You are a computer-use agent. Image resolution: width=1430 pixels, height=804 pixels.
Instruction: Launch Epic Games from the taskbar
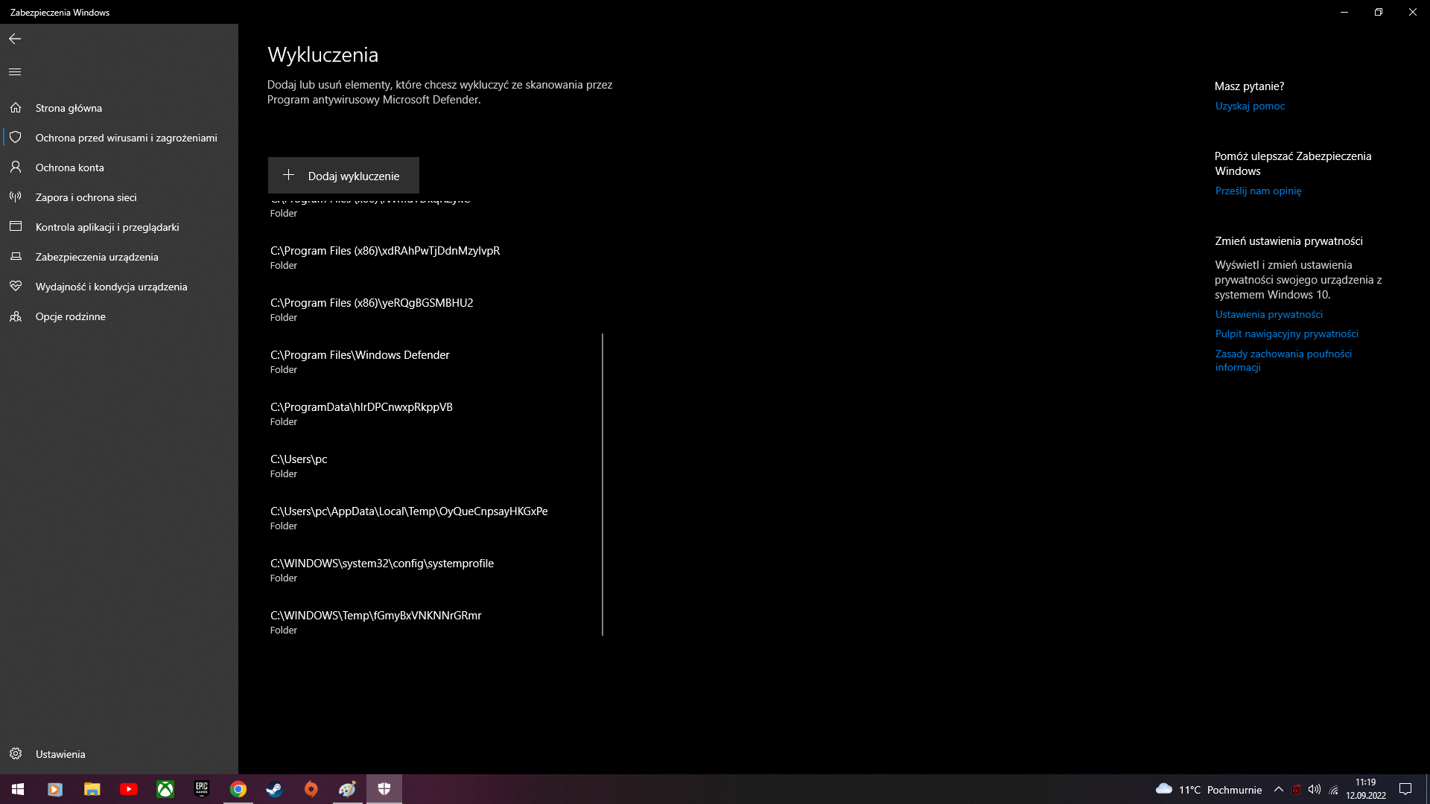pyautogui.click(x=201, y=789)
